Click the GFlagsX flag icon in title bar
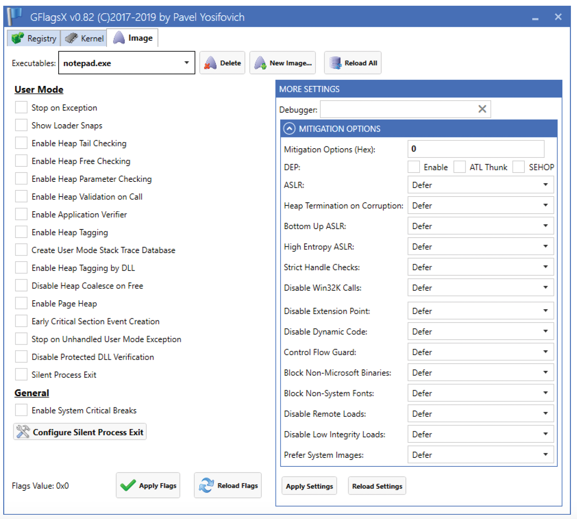This screenshot has width=577, height=519. point(15,16)
